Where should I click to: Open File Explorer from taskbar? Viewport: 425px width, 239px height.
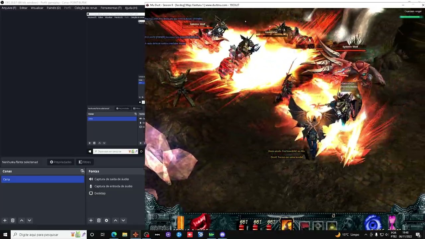125,235
